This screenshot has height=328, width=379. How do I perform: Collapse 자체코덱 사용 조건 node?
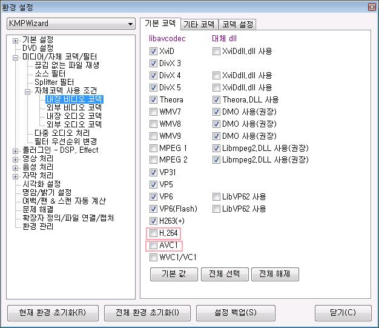coord(27,92)
